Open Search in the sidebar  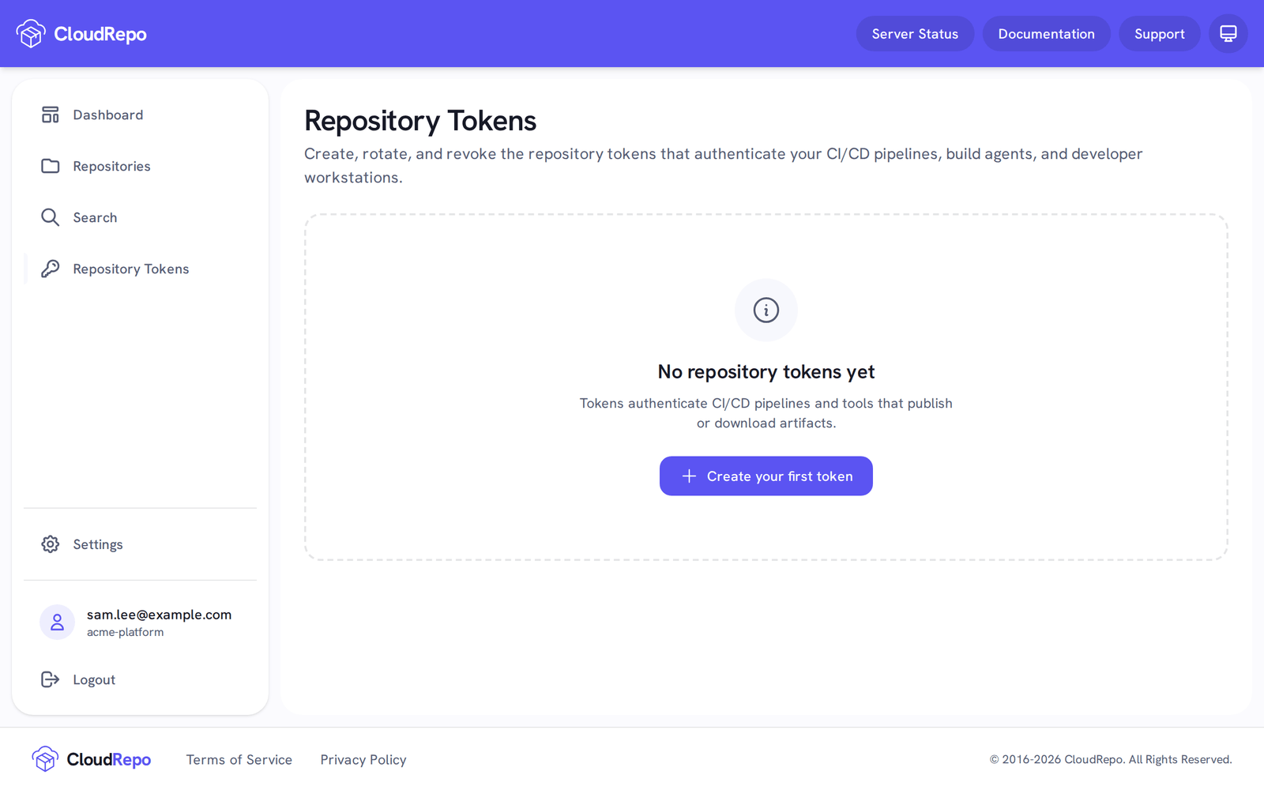pyautogui.click(x=141, y=217)
